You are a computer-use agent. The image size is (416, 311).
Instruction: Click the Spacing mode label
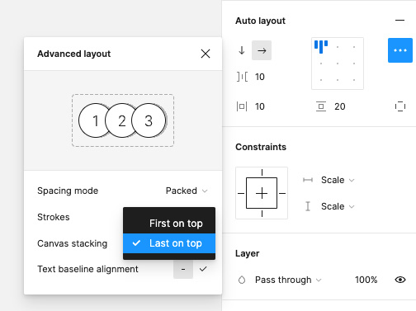[68, 191]
